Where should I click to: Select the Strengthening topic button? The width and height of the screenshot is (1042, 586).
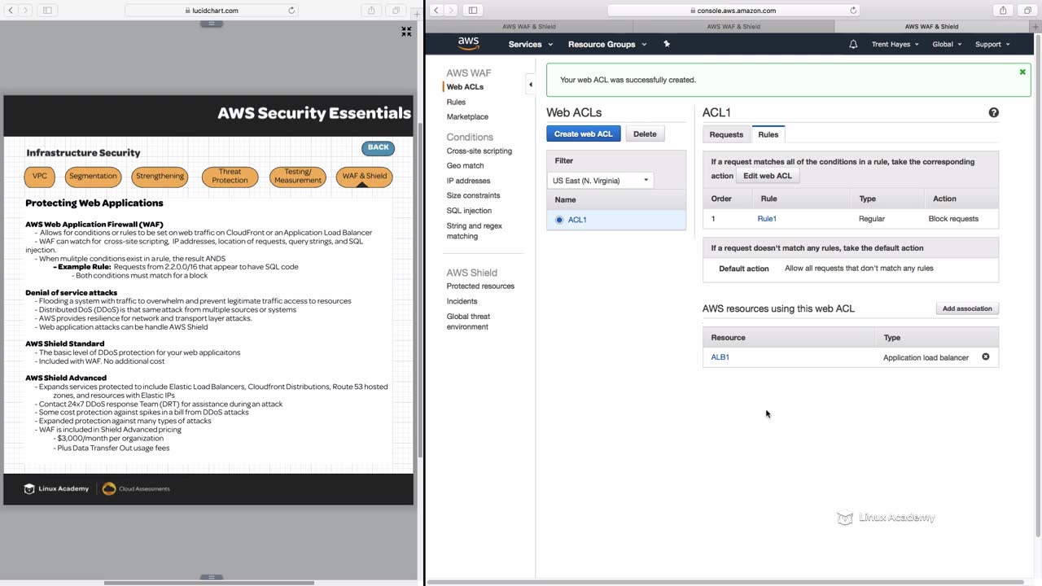point(160,177)
